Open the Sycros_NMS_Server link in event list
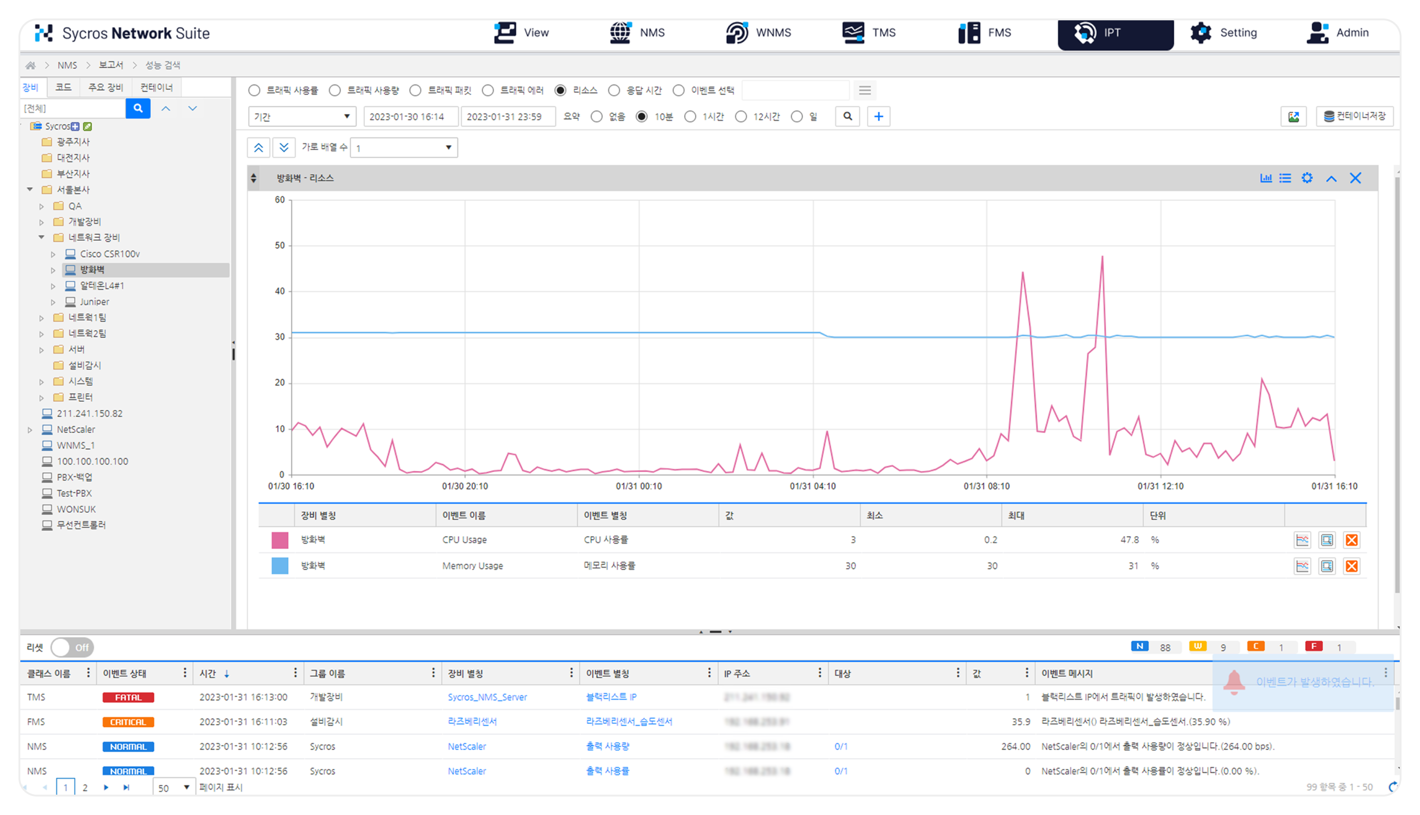Image resolution: width=1420 pixels, height=815 pixels. pos(487,697)
